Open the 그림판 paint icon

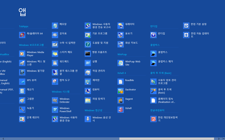point(22,100)
